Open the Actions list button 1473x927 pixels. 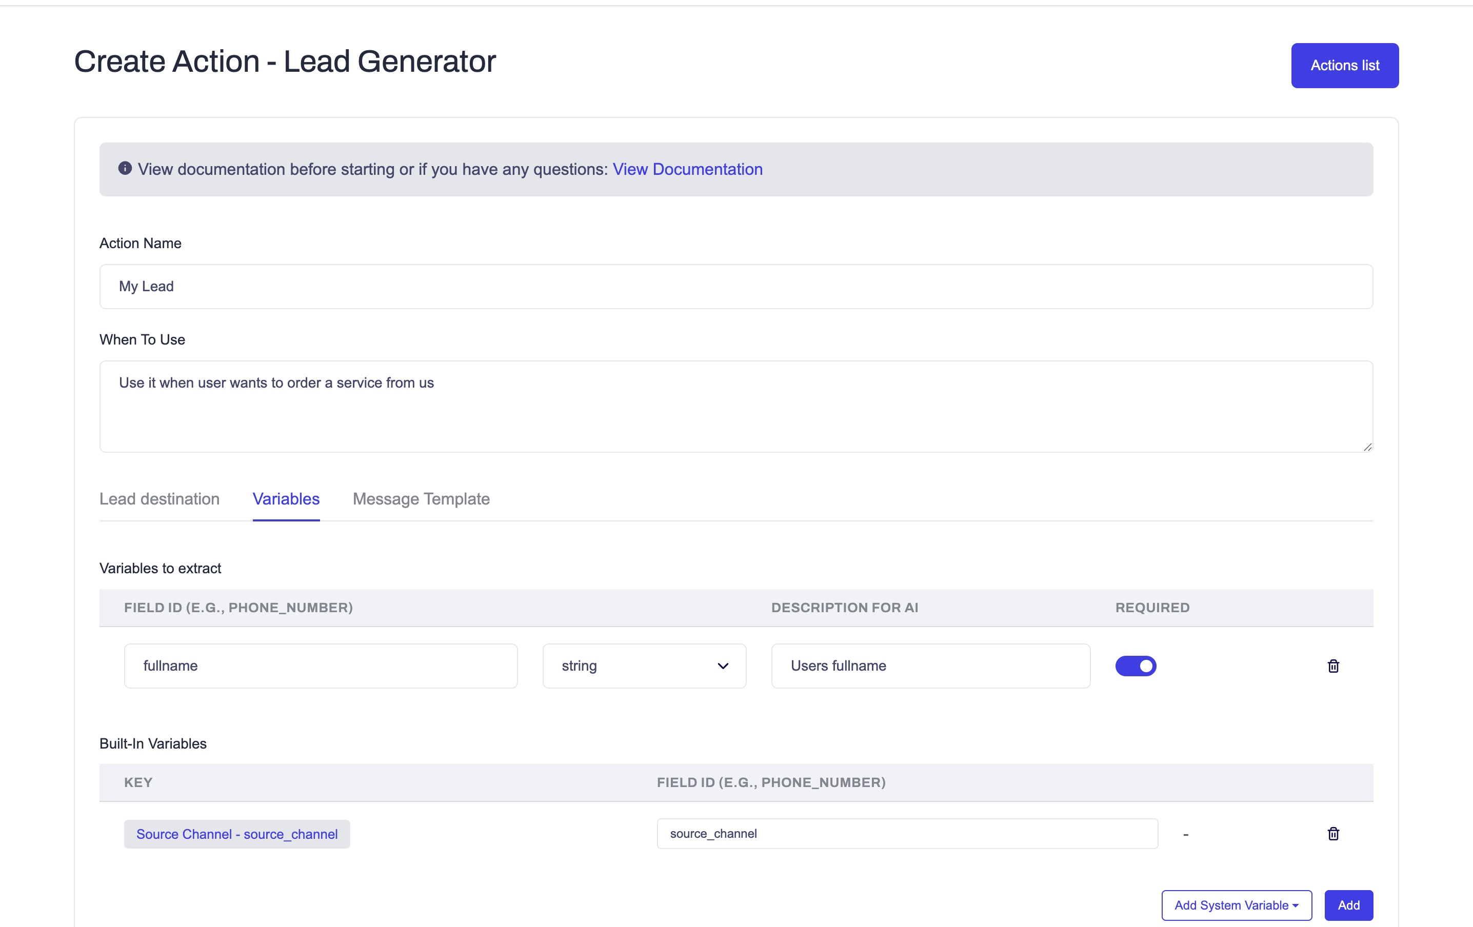tap(1345, 66)
